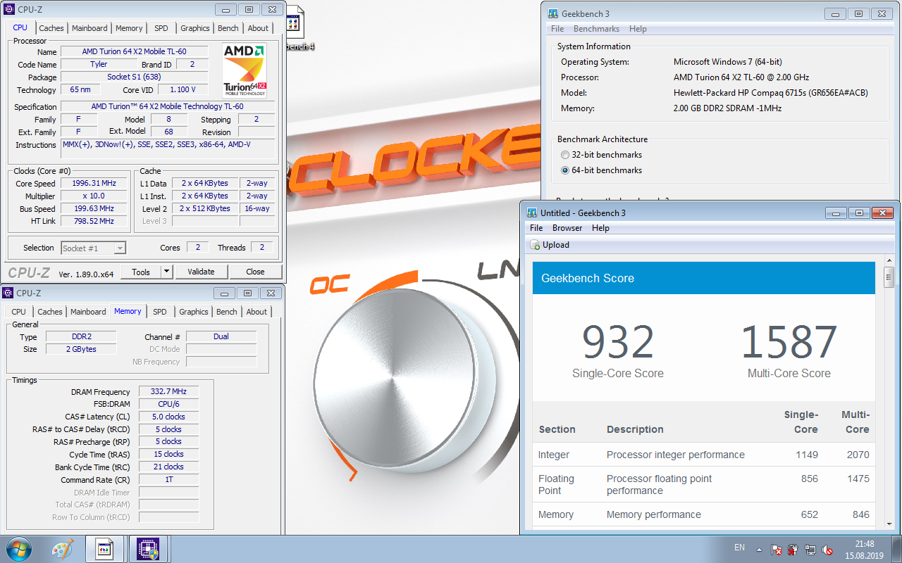902x563 pixels.
Task: Switch to SPD tab in top CPU-Z
Action: tap(161, 28)
